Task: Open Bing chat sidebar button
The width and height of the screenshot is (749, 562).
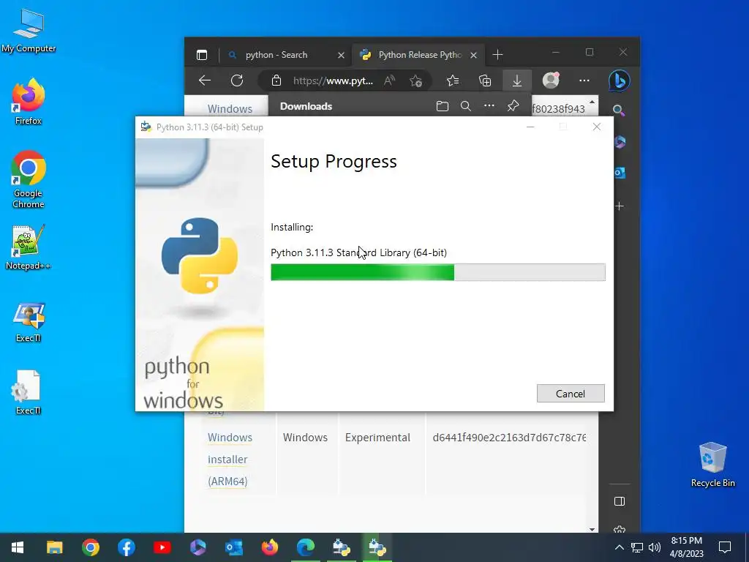Action: (619, 80)
